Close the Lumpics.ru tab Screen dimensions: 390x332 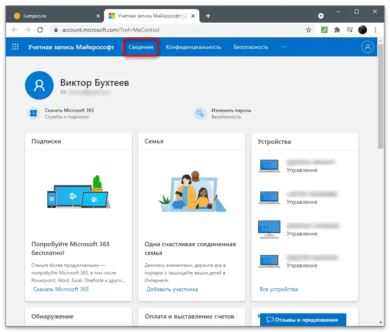coord(98,16)
